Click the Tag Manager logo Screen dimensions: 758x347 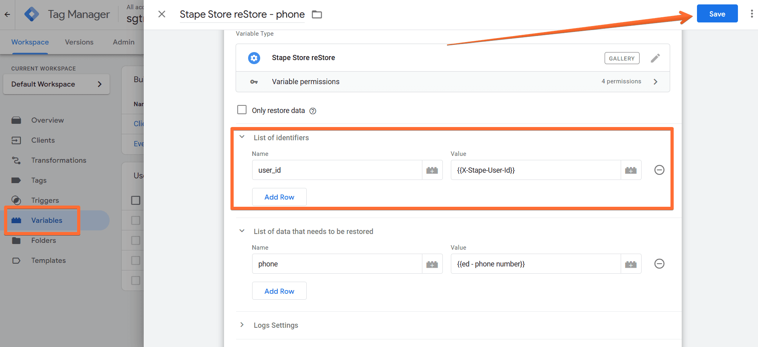click(x=32, y=14)
